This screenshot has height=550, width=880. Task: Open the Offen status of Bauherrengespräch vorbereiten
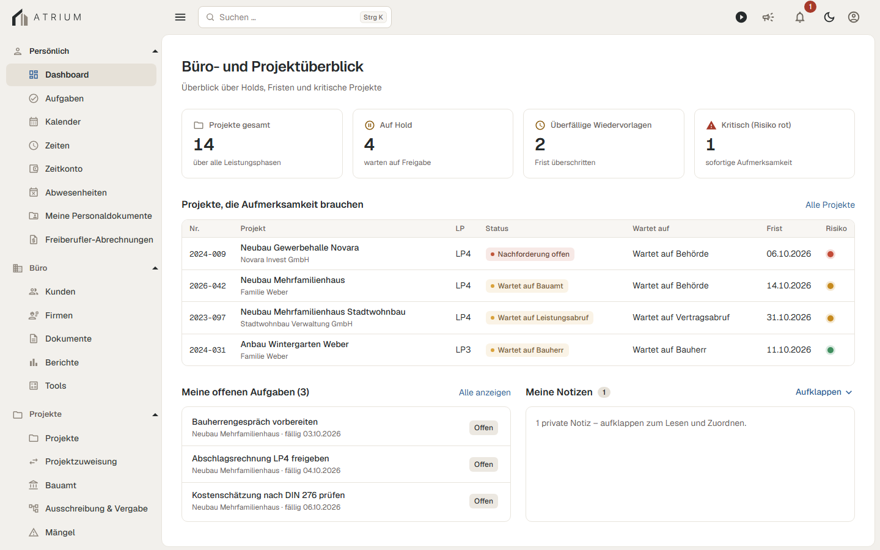click(483, 428)
